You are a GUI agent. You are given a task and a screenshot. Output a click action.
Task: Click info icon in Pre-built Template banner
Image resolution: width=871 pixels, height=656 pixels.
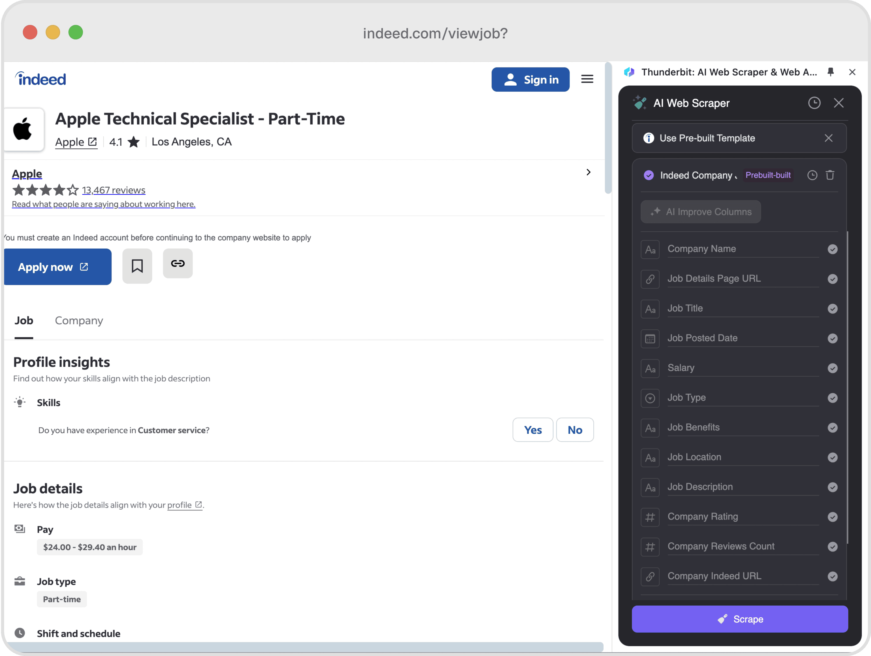(649, 138)
